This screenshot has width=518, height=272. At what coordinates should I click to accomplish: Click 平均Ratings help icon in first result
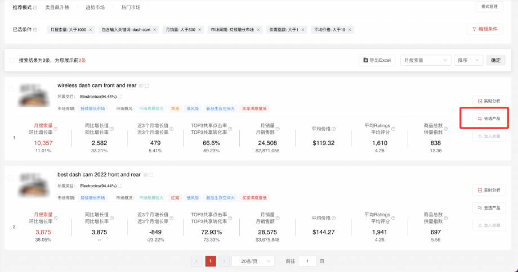click(x=393, y=129)
